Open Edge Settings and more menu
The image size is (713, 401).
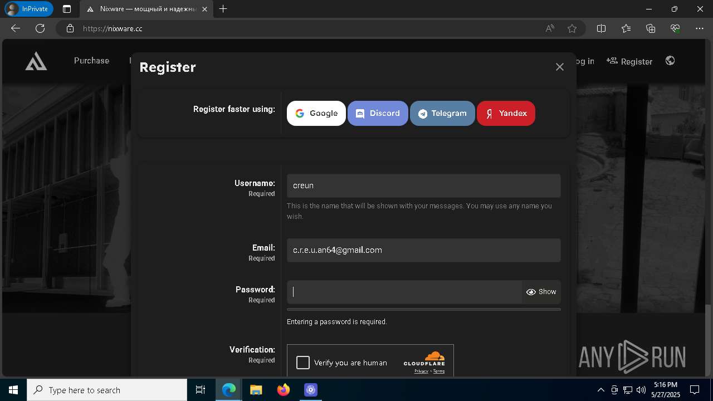pos(700,28)
